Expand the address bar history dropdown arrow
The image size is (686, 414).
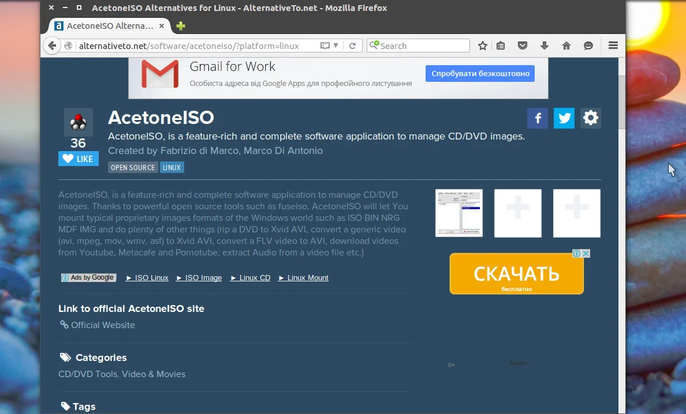[x=335, y=46]
